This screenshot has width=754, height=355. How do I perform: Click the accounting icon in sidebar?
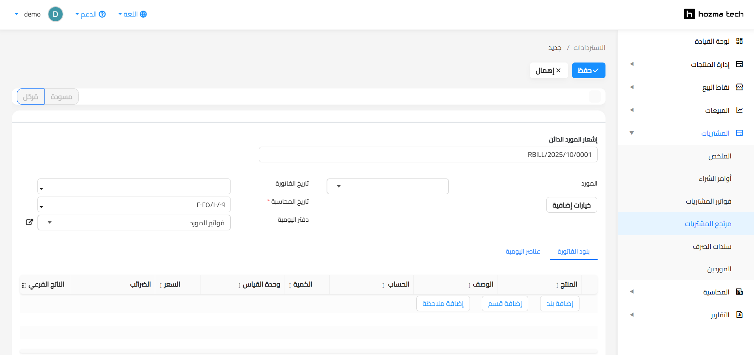pos(739,292)
